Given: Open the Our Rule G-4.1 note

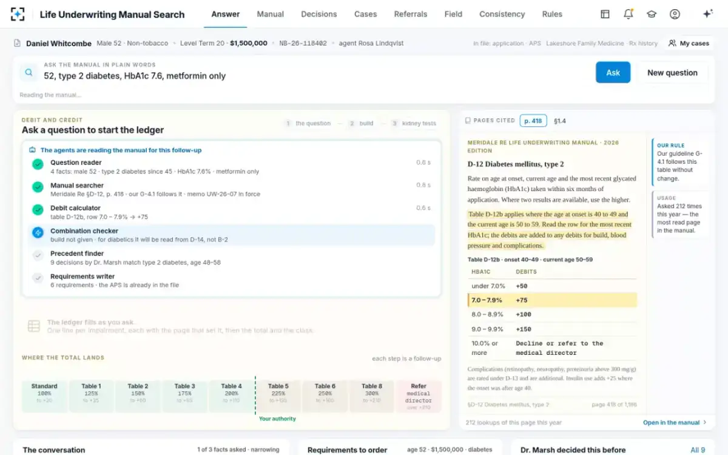Looking at the screenshot, I should pos(679,161).
